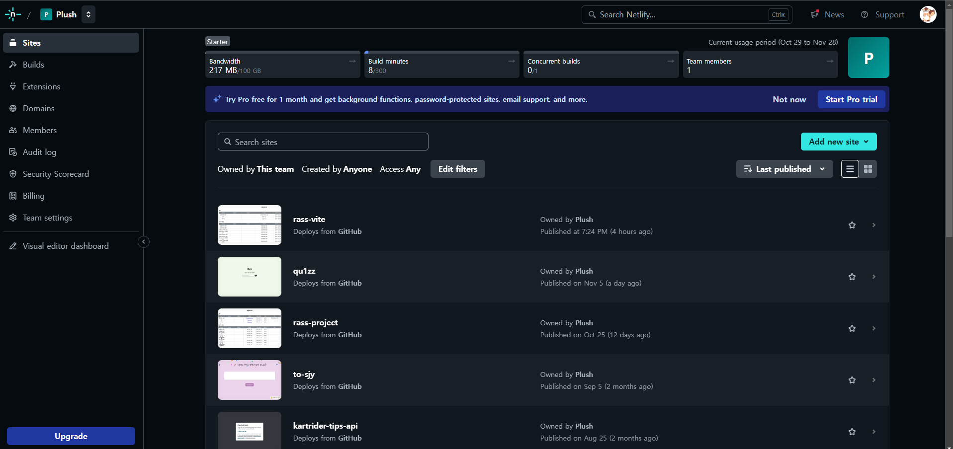Click the Plush team name in header

[66, 14]
